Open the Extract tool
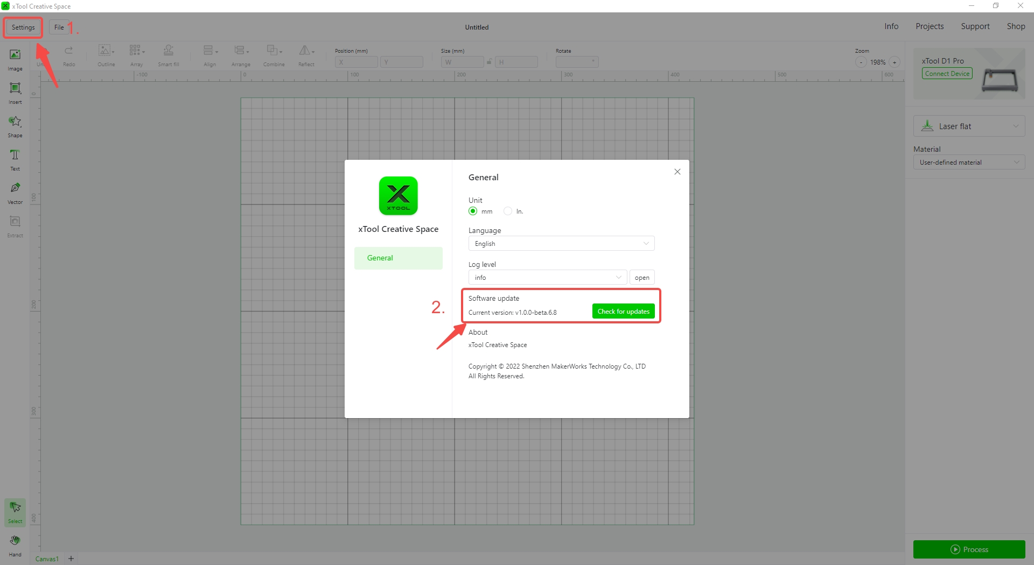This screenshot has width=1034, height=565. pyautogui.click(x=15, y=225)
